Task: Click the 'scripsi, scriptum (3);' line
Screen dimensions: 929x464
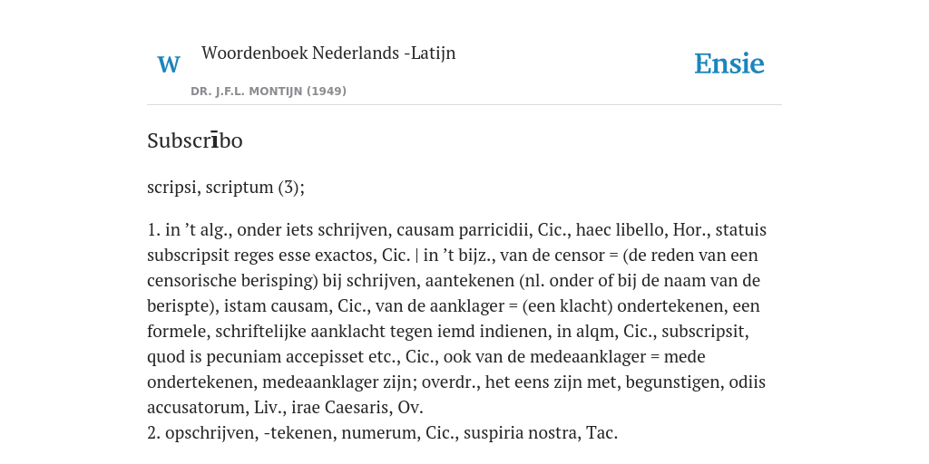Action: pos(226,187)
